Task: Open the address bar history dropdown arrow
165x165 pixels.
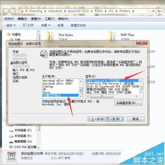Action: (x=153, y=11)
